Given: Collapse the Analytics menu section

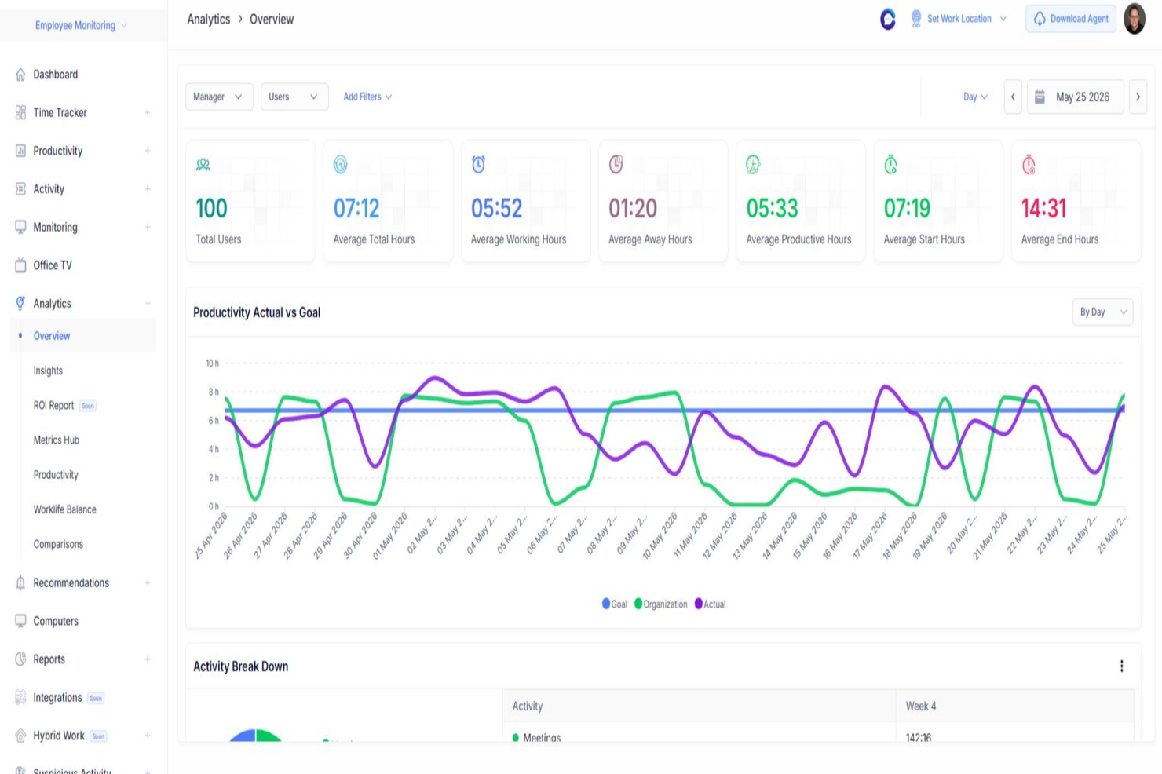Looking at the screenshot, I should pyautogui.click(x=148, y=303).
